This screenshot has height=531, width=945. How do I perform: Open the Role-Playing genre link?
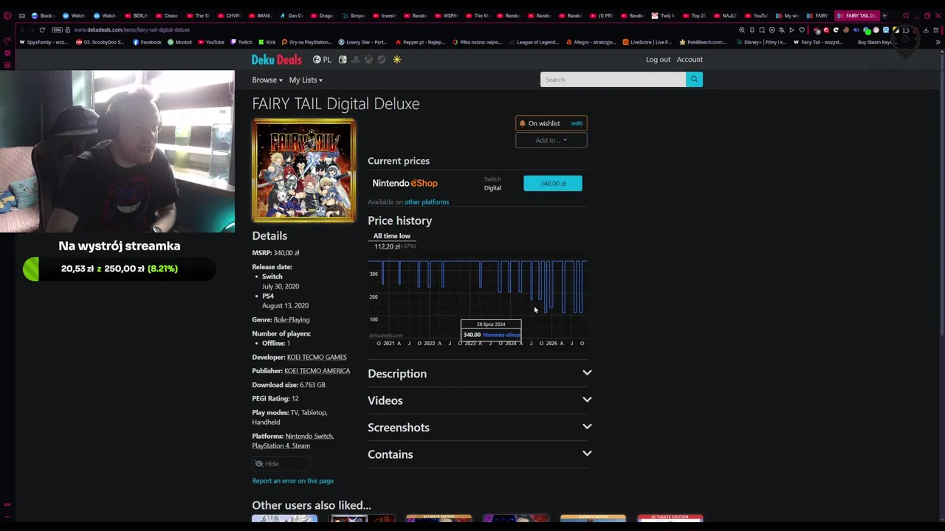point(292,320)
